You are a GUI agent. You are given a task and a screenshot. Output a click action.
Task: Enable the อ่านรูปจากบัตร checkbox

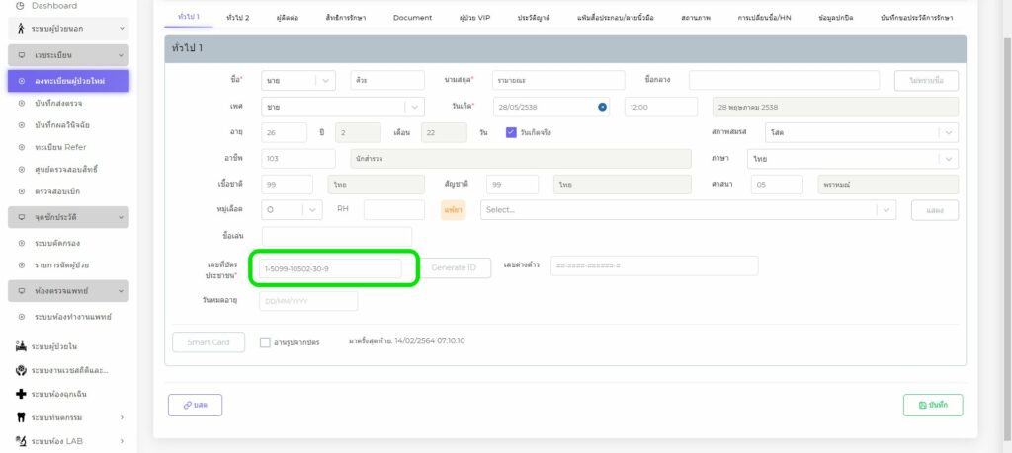pyautogui.click(x=265, y=342)
